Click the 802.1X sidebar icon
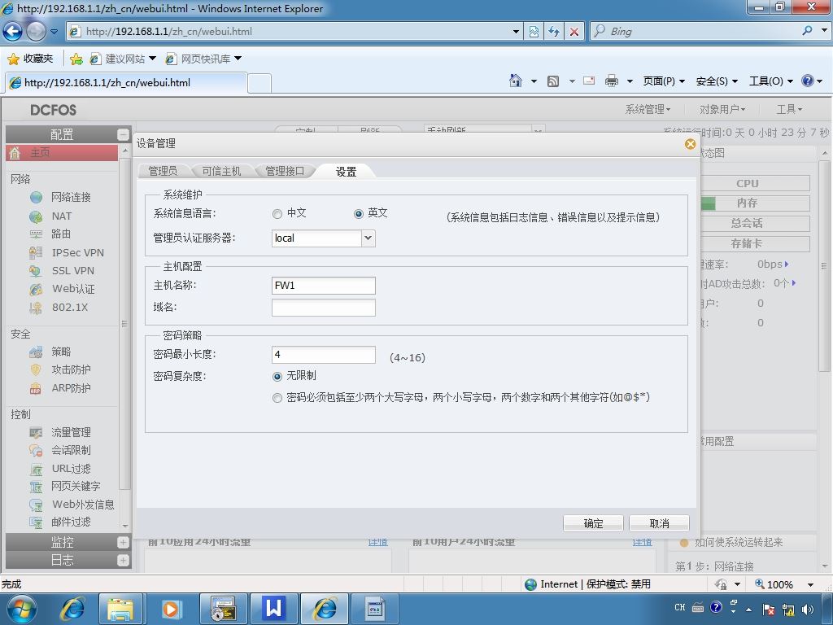 (x=36, y=307)
